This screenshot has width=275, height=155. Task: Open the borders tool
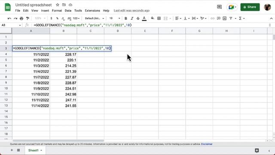159,18
